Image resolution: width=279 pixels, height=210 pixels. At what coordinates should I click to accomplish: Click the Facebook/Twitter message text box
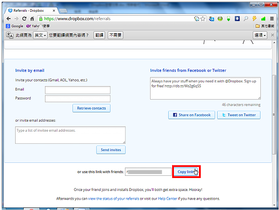pyautogui.click(x=205, y=88)
